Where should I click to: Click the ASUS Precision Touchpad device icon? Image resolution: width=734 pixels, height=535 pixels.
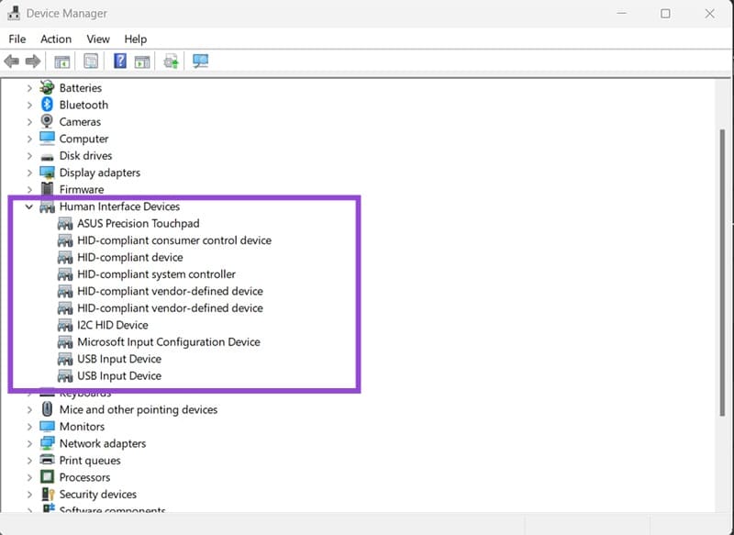[65, 224]
